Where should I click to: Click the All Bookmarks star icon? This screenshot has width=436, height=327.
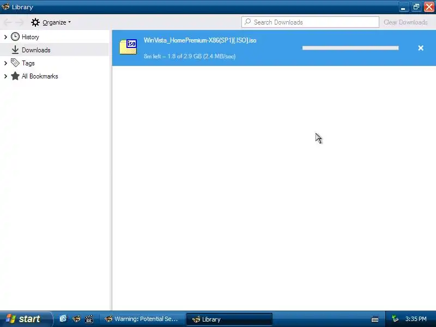point(15,76)
